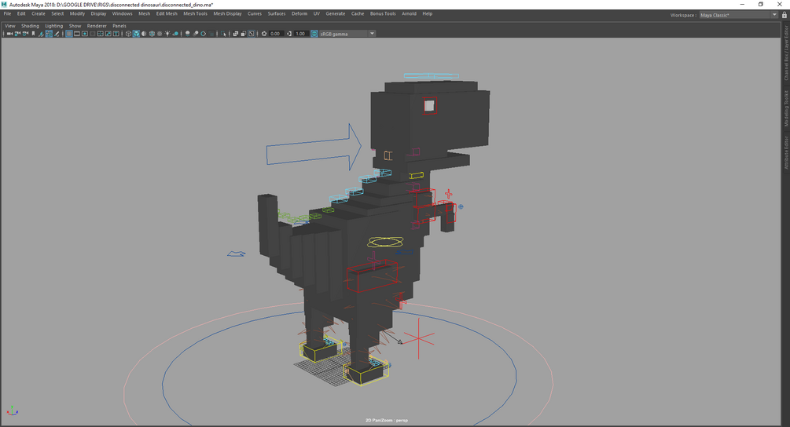Open the sRGB gamma dropdown

[347, 34]
